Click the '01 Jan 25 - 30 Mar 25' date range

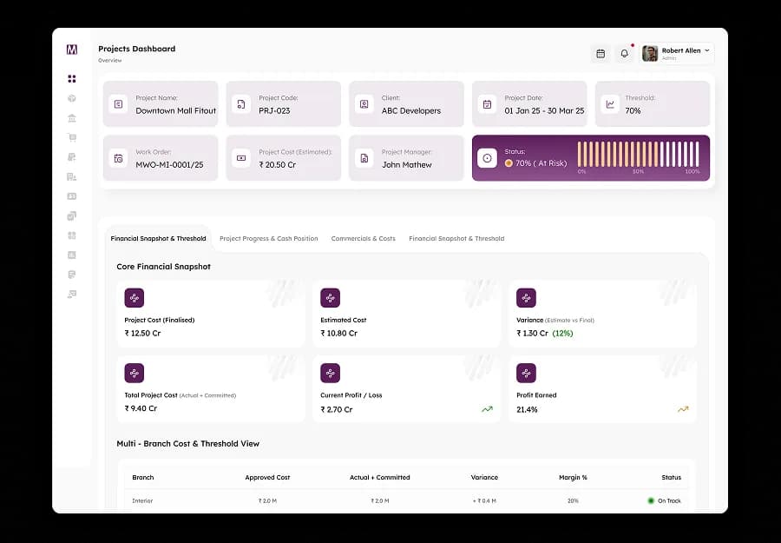coord(544,110)
